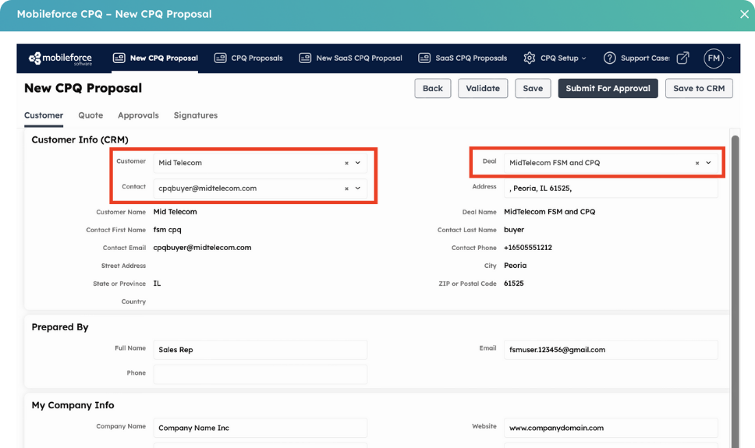
Task: Select the New CPQ Proposal menu item
Action: 155,58
